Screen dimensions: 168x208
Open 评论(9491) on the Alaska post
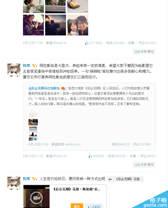click(148, 156)
